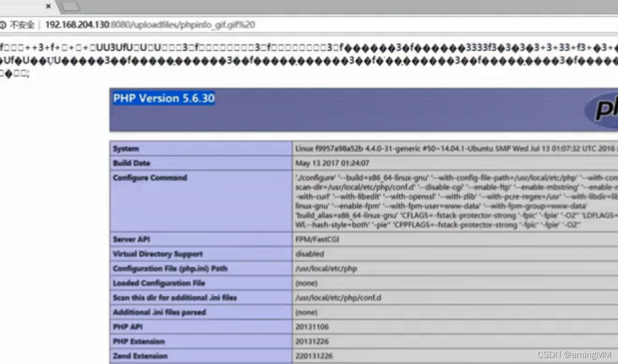618x364 pixels.
Task: Click the Zend Extension row label
Action: tap(140, 356)
